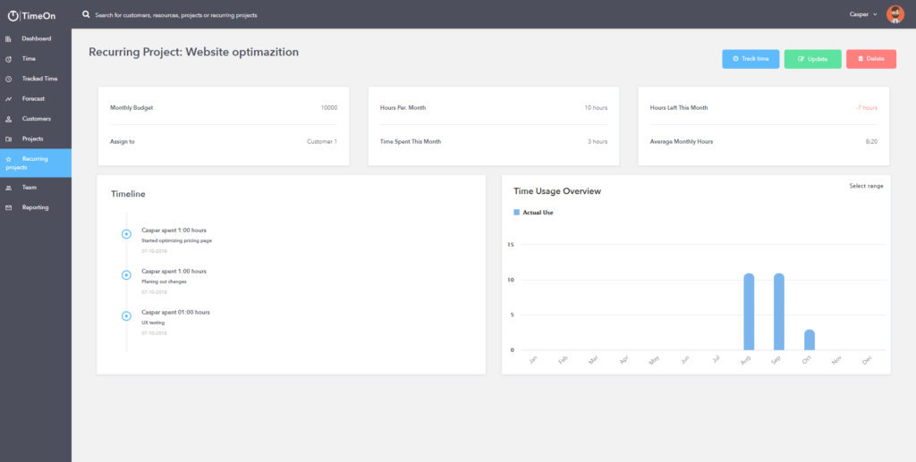Click the Projects folder sidebar icon
Screen dimensions: 916x462
pos(8,139)
